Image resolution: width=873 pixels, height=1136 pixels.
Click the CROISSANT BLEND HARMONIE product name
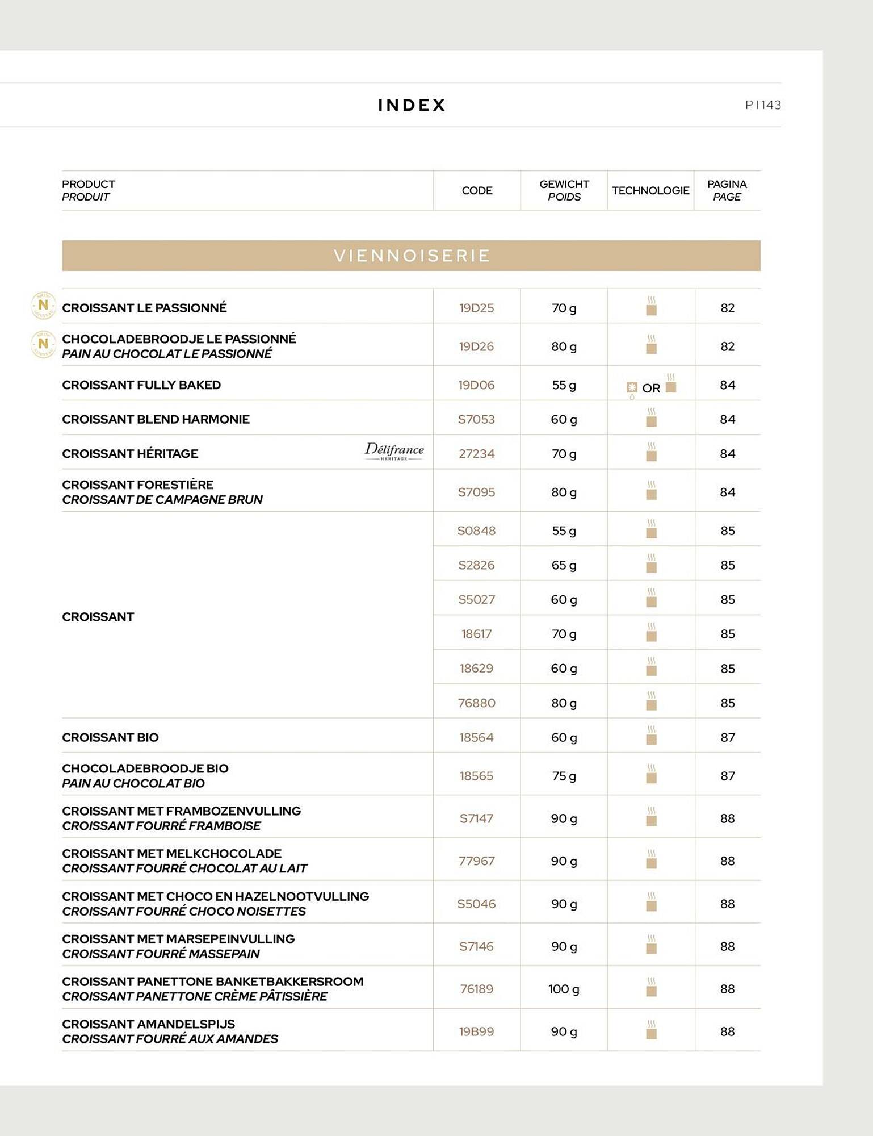click(x=156, y=419)
